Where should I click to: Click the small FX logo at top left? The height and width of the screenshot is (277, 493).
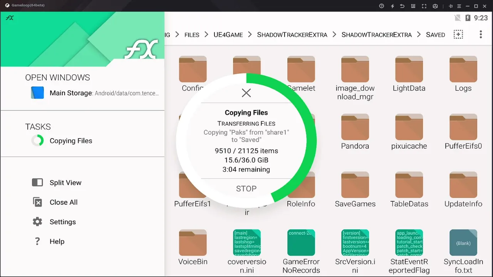point(10,18)
